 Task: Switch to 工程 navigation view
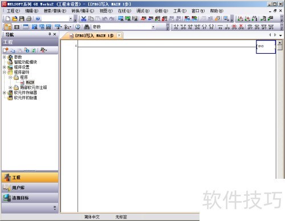[x=30, y=178]
